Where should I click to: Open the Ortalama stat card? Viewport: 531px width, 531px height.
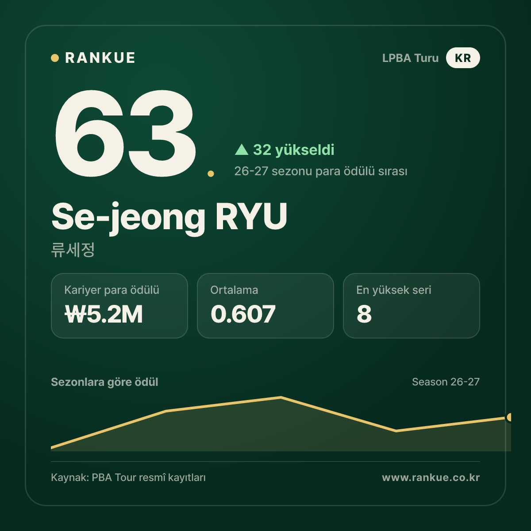265,306
